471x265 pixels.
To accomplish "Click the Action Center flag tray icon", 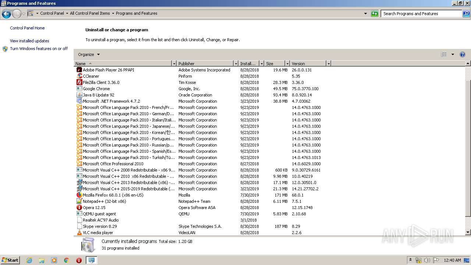I will [436, 260].
